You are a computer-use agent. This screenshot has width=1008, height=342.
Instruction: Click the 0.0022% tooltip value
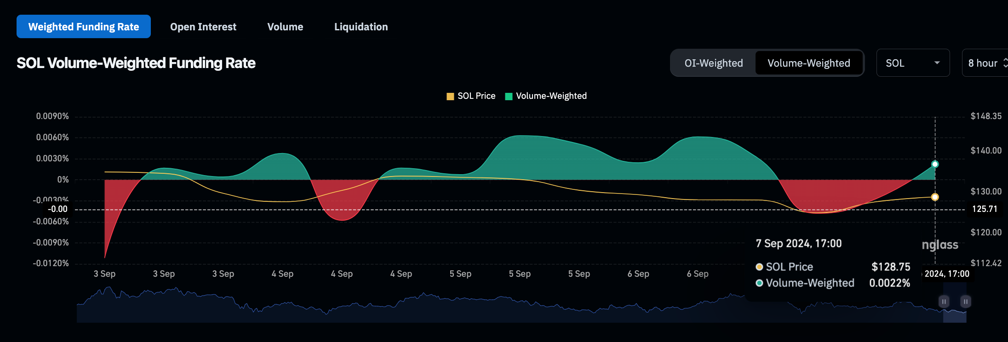coord(889,283)
